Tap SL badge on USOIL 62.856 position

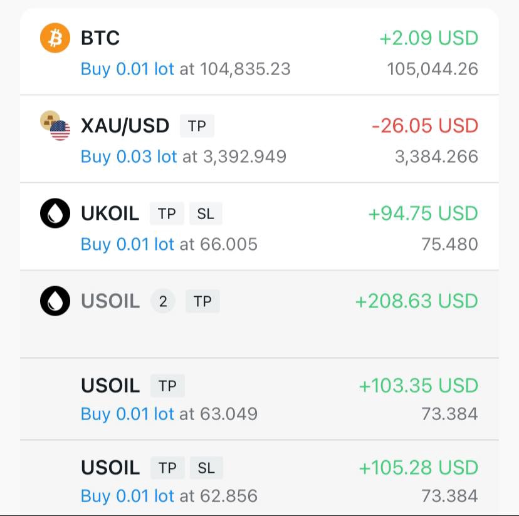[206, 468]
